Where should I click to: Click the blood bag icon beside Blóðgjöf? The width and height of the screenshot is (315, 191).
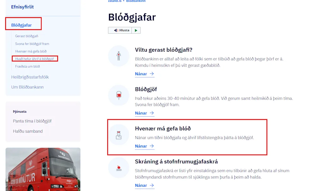pyautogui.click(x=118, y=95)
